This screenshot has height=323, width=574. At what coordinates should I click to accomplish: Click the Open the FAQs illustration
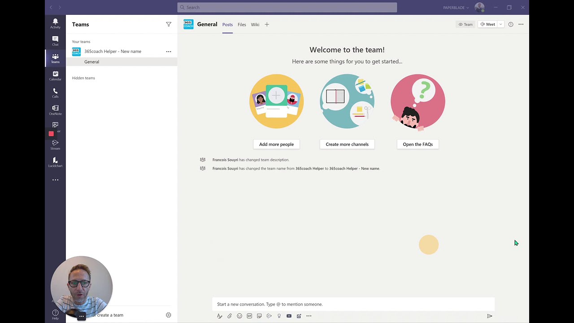point(418,101)
